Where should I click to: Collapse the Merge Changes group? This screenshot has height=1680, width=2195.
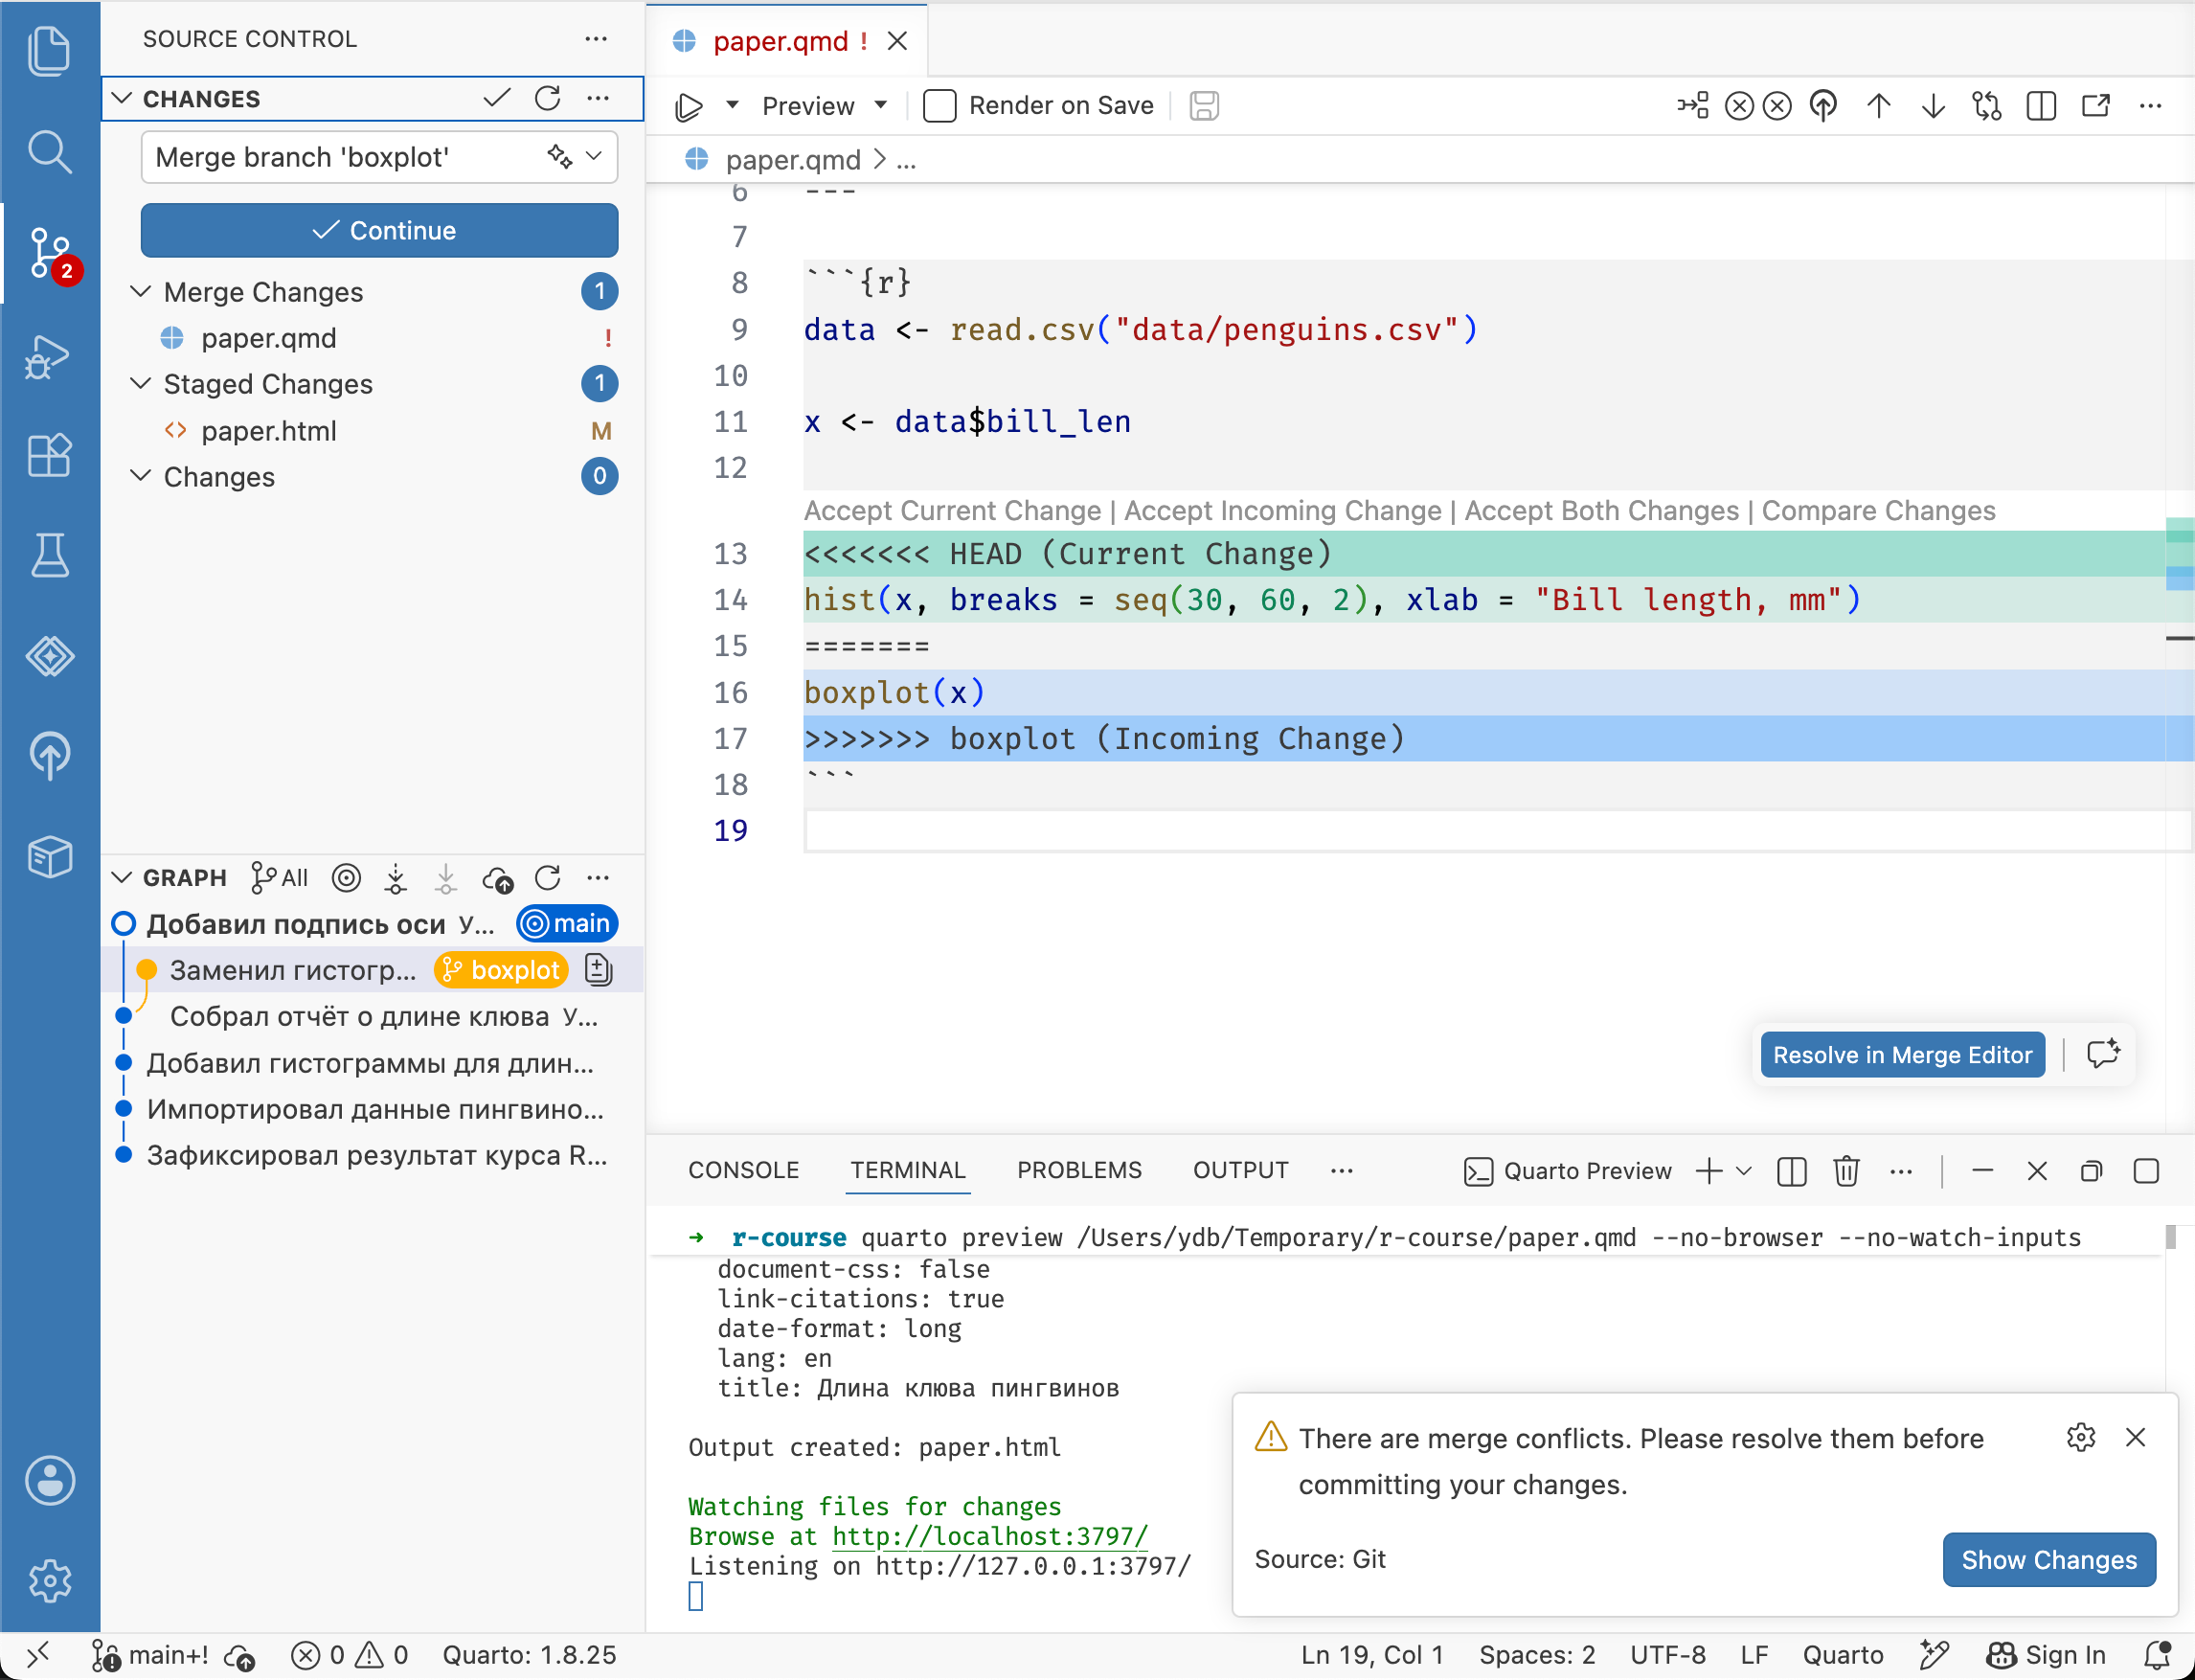(141, 291)
